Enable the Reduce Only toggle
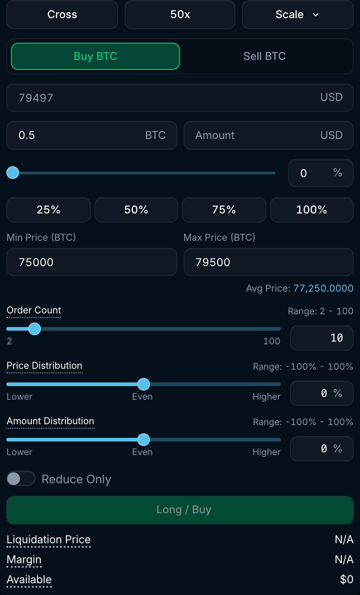 pos(21,479)
